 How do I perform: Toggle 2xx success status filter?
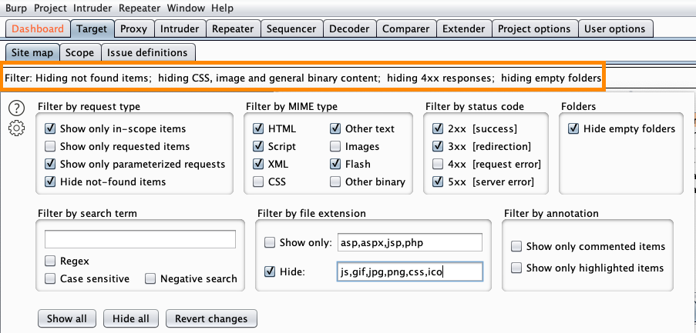point(438,129)
